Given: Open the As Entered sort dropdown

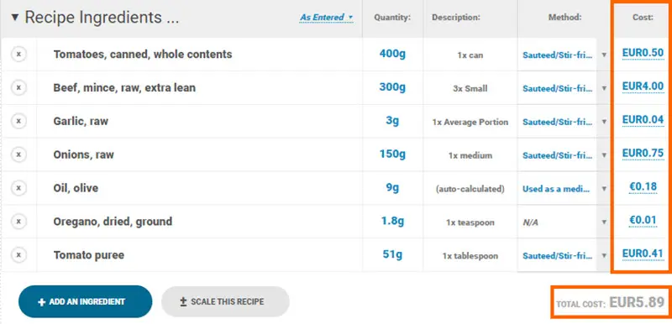Looking at the screenshot, I should (326, 18).
